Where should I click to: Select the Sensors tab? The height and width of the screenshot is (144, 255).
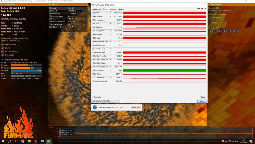tap(106, 9)
